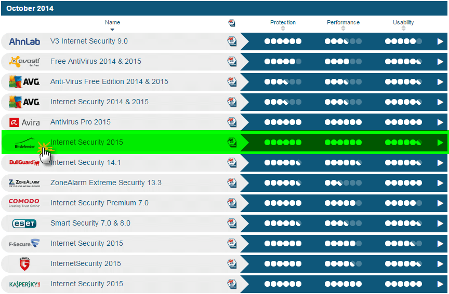
Task: Expand details arrow for G DATA InternetSecurity 2015
Action: [440, 264]
